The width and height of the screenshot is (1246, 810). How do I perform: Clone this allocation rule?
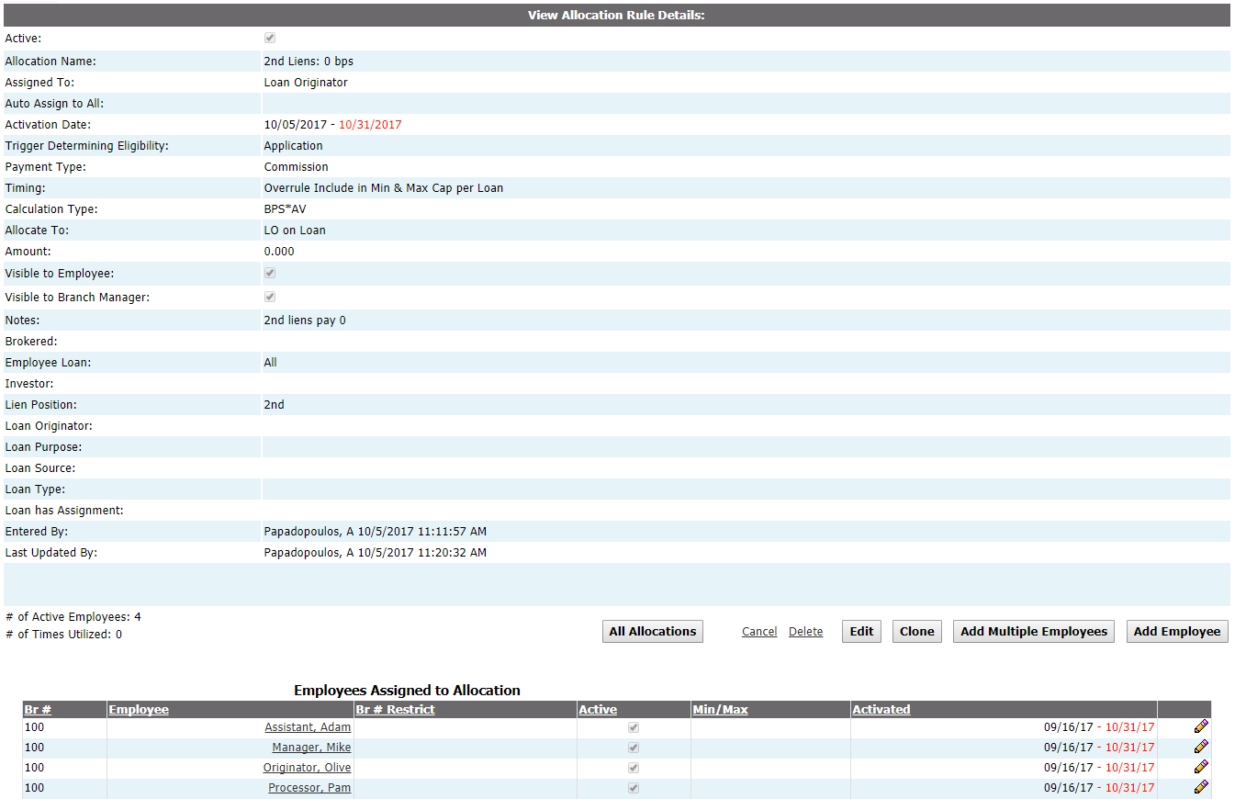tap(917, 632)
